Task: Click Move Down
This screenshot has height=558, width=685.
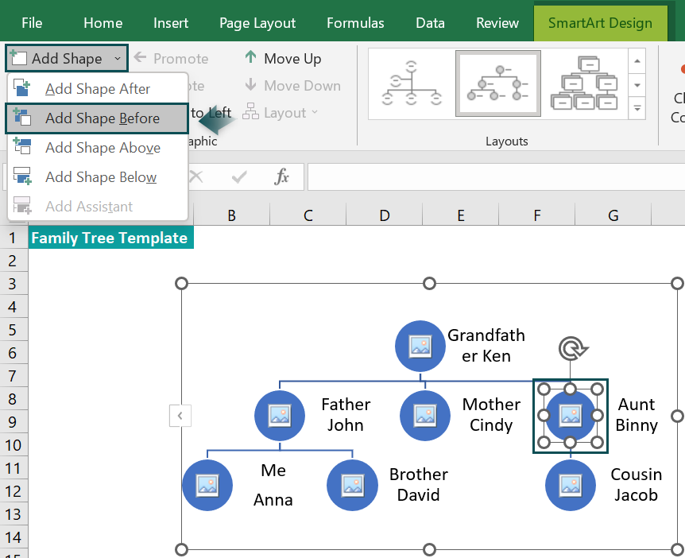Action: tap(292, 85)
